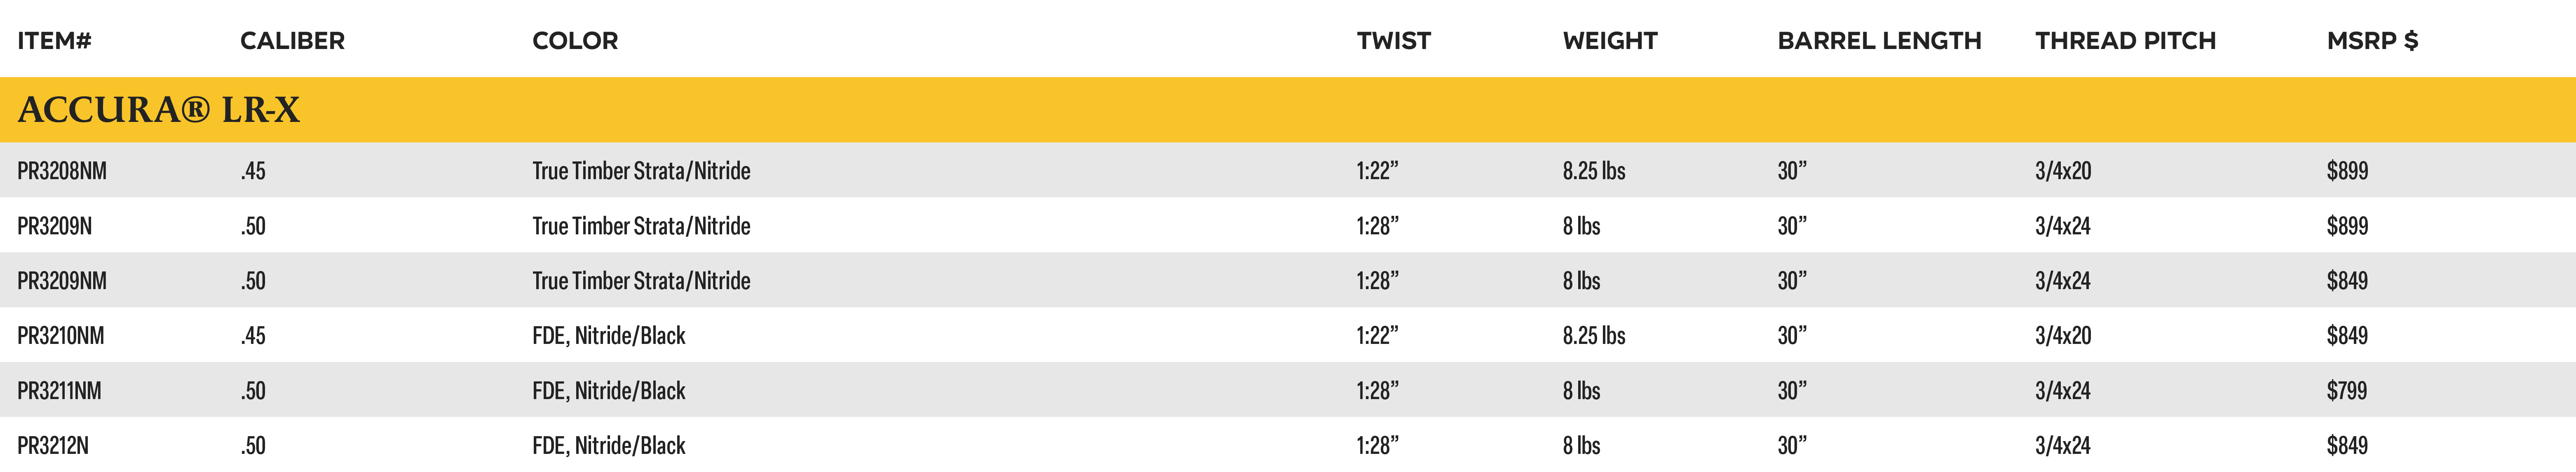Select item number PR3210NM
Viewport: 2576px width, 472px height.
pos(61,336)
